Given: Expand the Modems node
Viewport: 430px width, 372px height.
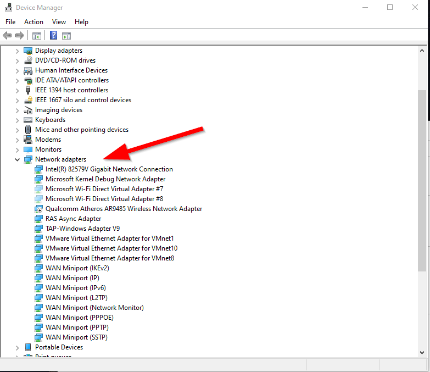Looking at the screenshot, I should coord(17,140).
